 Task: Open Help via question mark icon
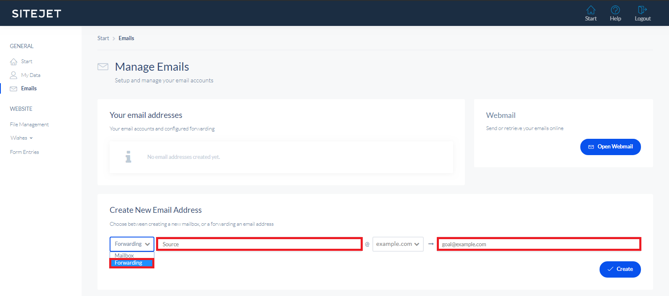click(x=615, y=10)
